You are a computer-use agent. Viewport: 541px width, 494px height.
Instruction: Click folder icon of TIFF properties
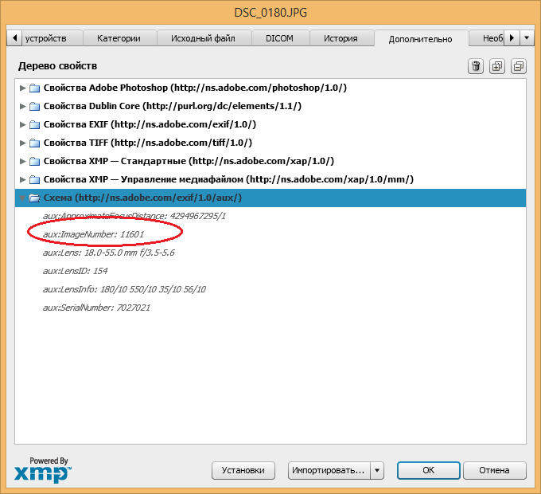[34, 143]
